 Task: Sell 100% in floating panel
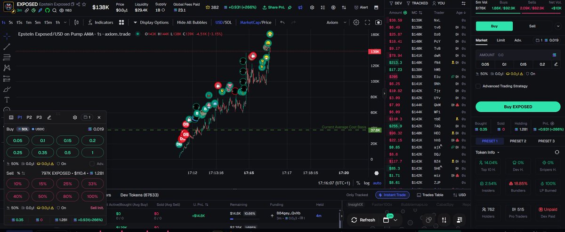pyautogui.click(x=93, y=196)
